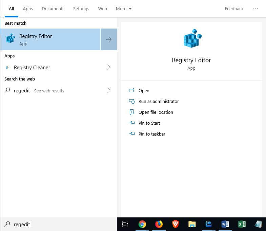266x231 pixels.
Task: Expand Registry Editor result arrow
Action: pyautogui.click(x=109, y=39)
